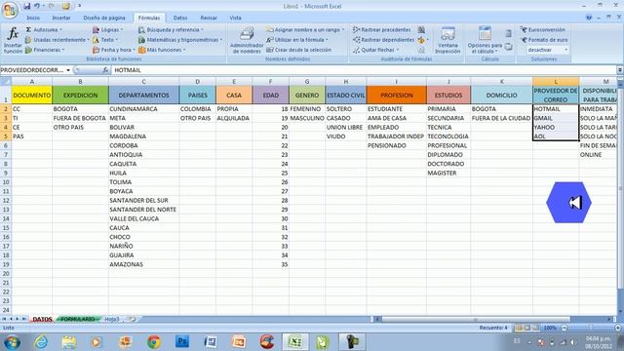Open the Financieras functions dropdown
Image resolution: width=624 pixels, height=351 pixels.
pos(45,50)
